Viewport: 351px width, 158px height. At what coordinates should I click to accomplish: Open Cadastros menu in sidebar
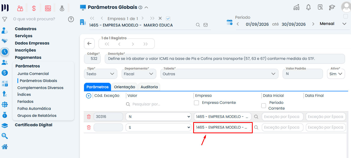click(x=26, y=29)
